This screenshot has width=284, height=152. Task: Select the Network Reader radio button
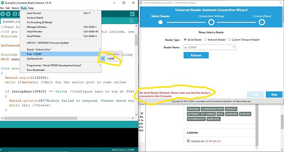[x=205, y=40]
